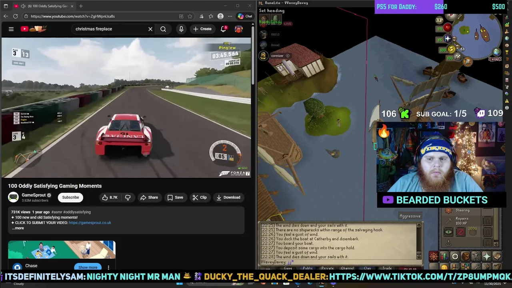
Task: Save the video to a playlist
Action: 175,197
